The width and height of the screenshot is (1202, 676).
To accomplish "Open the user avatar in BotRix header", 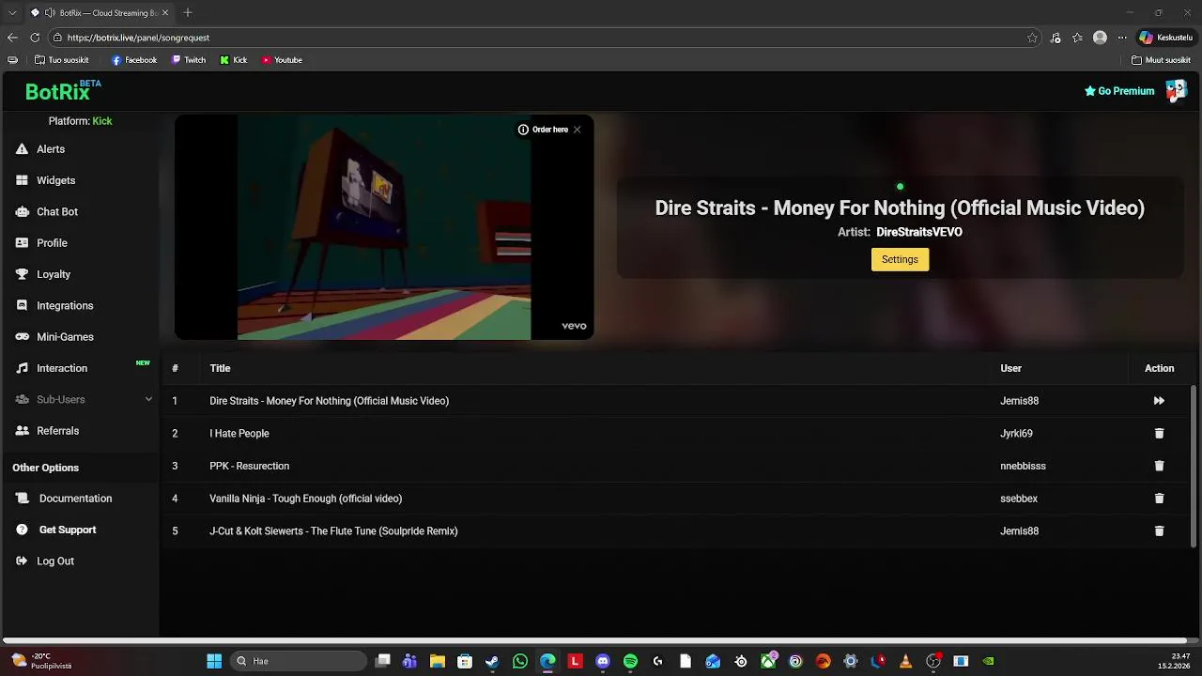I will [x=1176, y=90].
